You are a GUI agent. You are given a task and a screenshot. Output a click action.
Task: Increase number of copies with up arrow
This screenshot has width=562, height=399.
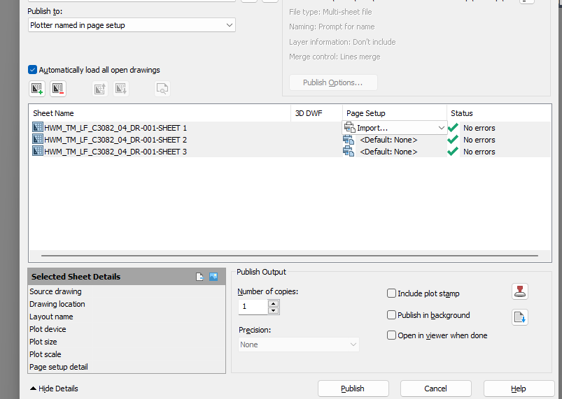pyautogui.click(x=274, y=303)
